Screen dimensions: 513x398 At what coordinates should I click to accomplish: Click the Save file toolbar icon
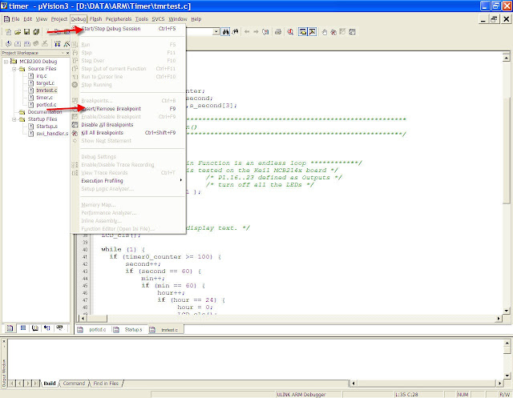pos(26,32)
